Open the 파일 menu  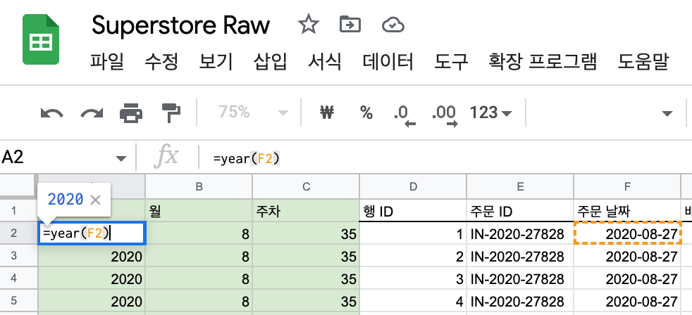click(x=107, y=62)
